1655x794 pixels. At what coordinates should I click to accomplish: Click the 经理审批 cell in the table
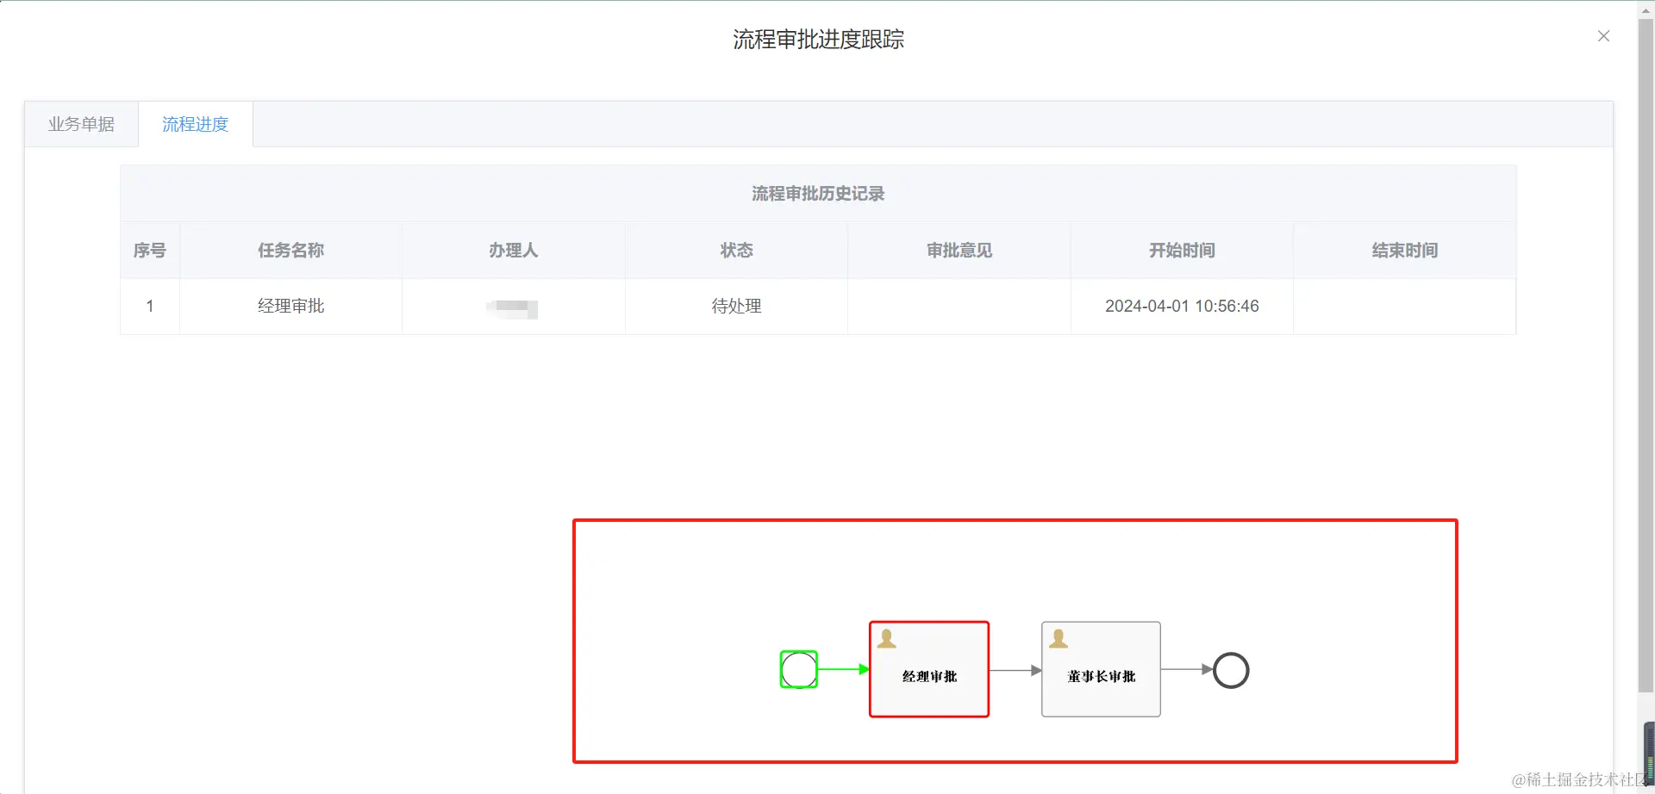pos(291,306)
